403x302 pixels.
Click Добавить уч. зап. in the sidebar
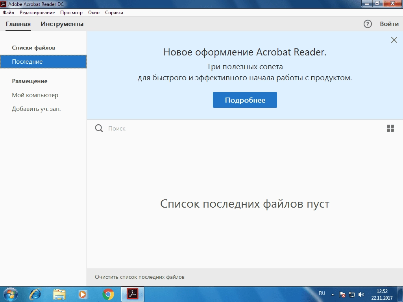36,109
